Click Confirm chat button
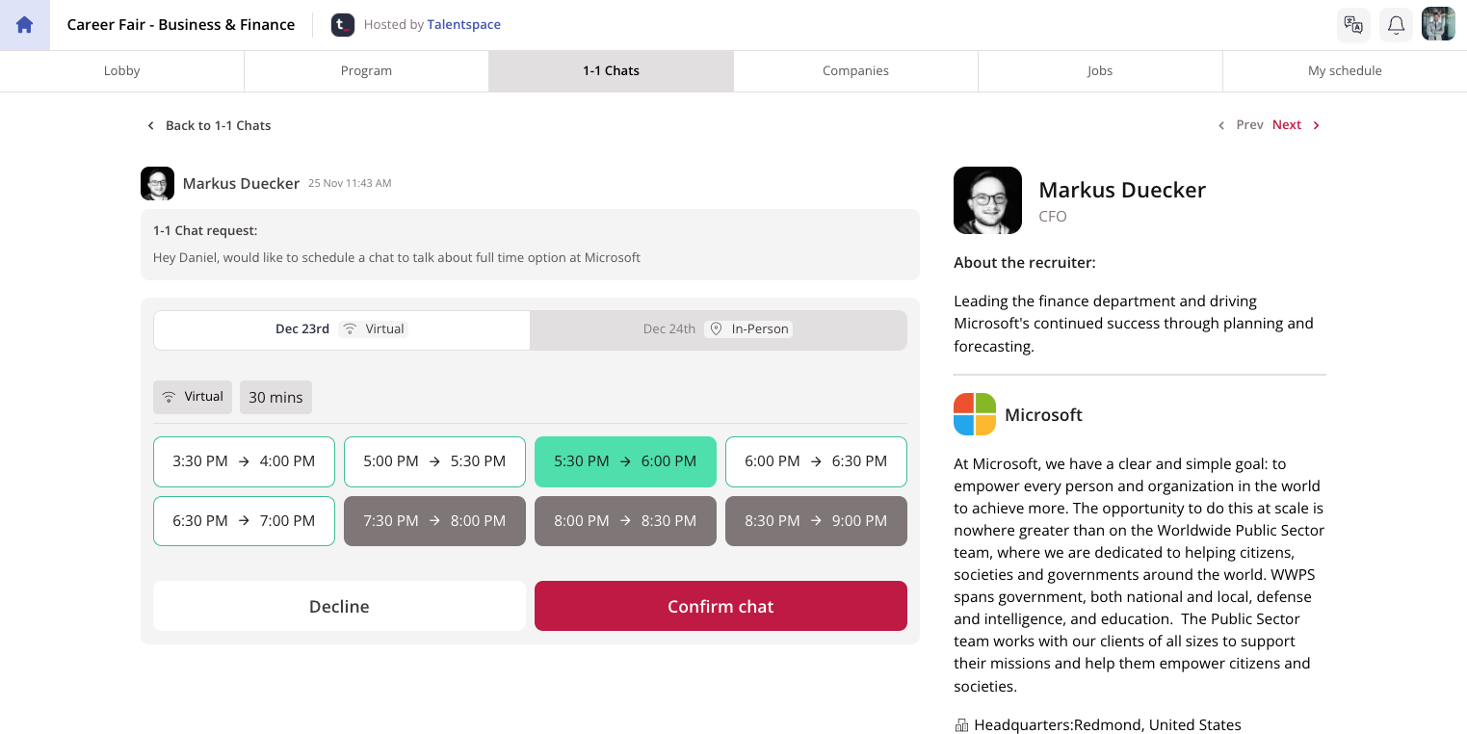1467x734 pixels. [720, 606]
